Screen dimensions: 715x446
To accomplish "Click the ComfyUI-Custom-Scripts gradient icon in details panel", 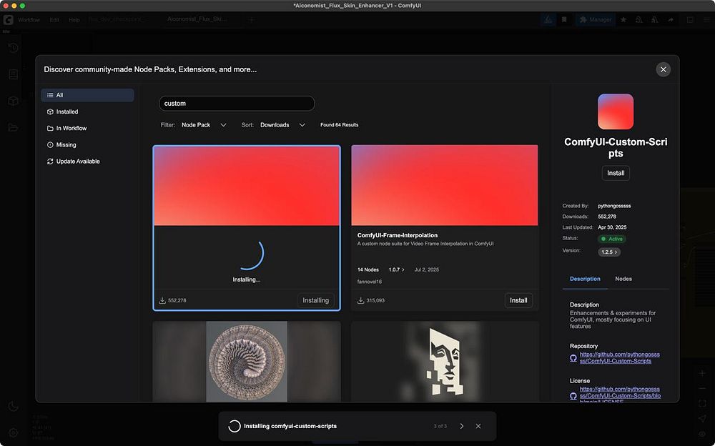I will pyautogui.click(x=616, y=111).
